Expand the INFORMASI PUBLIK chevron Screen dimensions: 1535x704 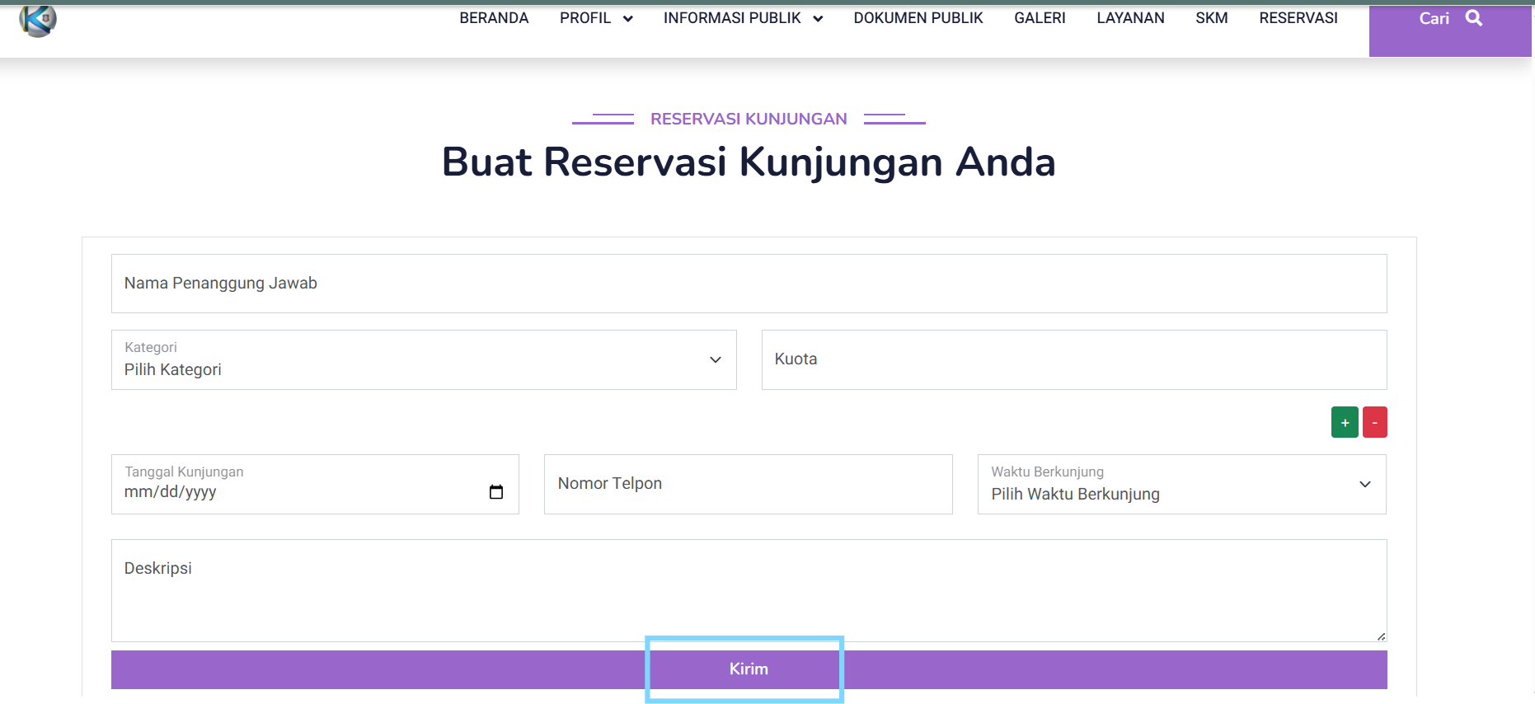818,19
